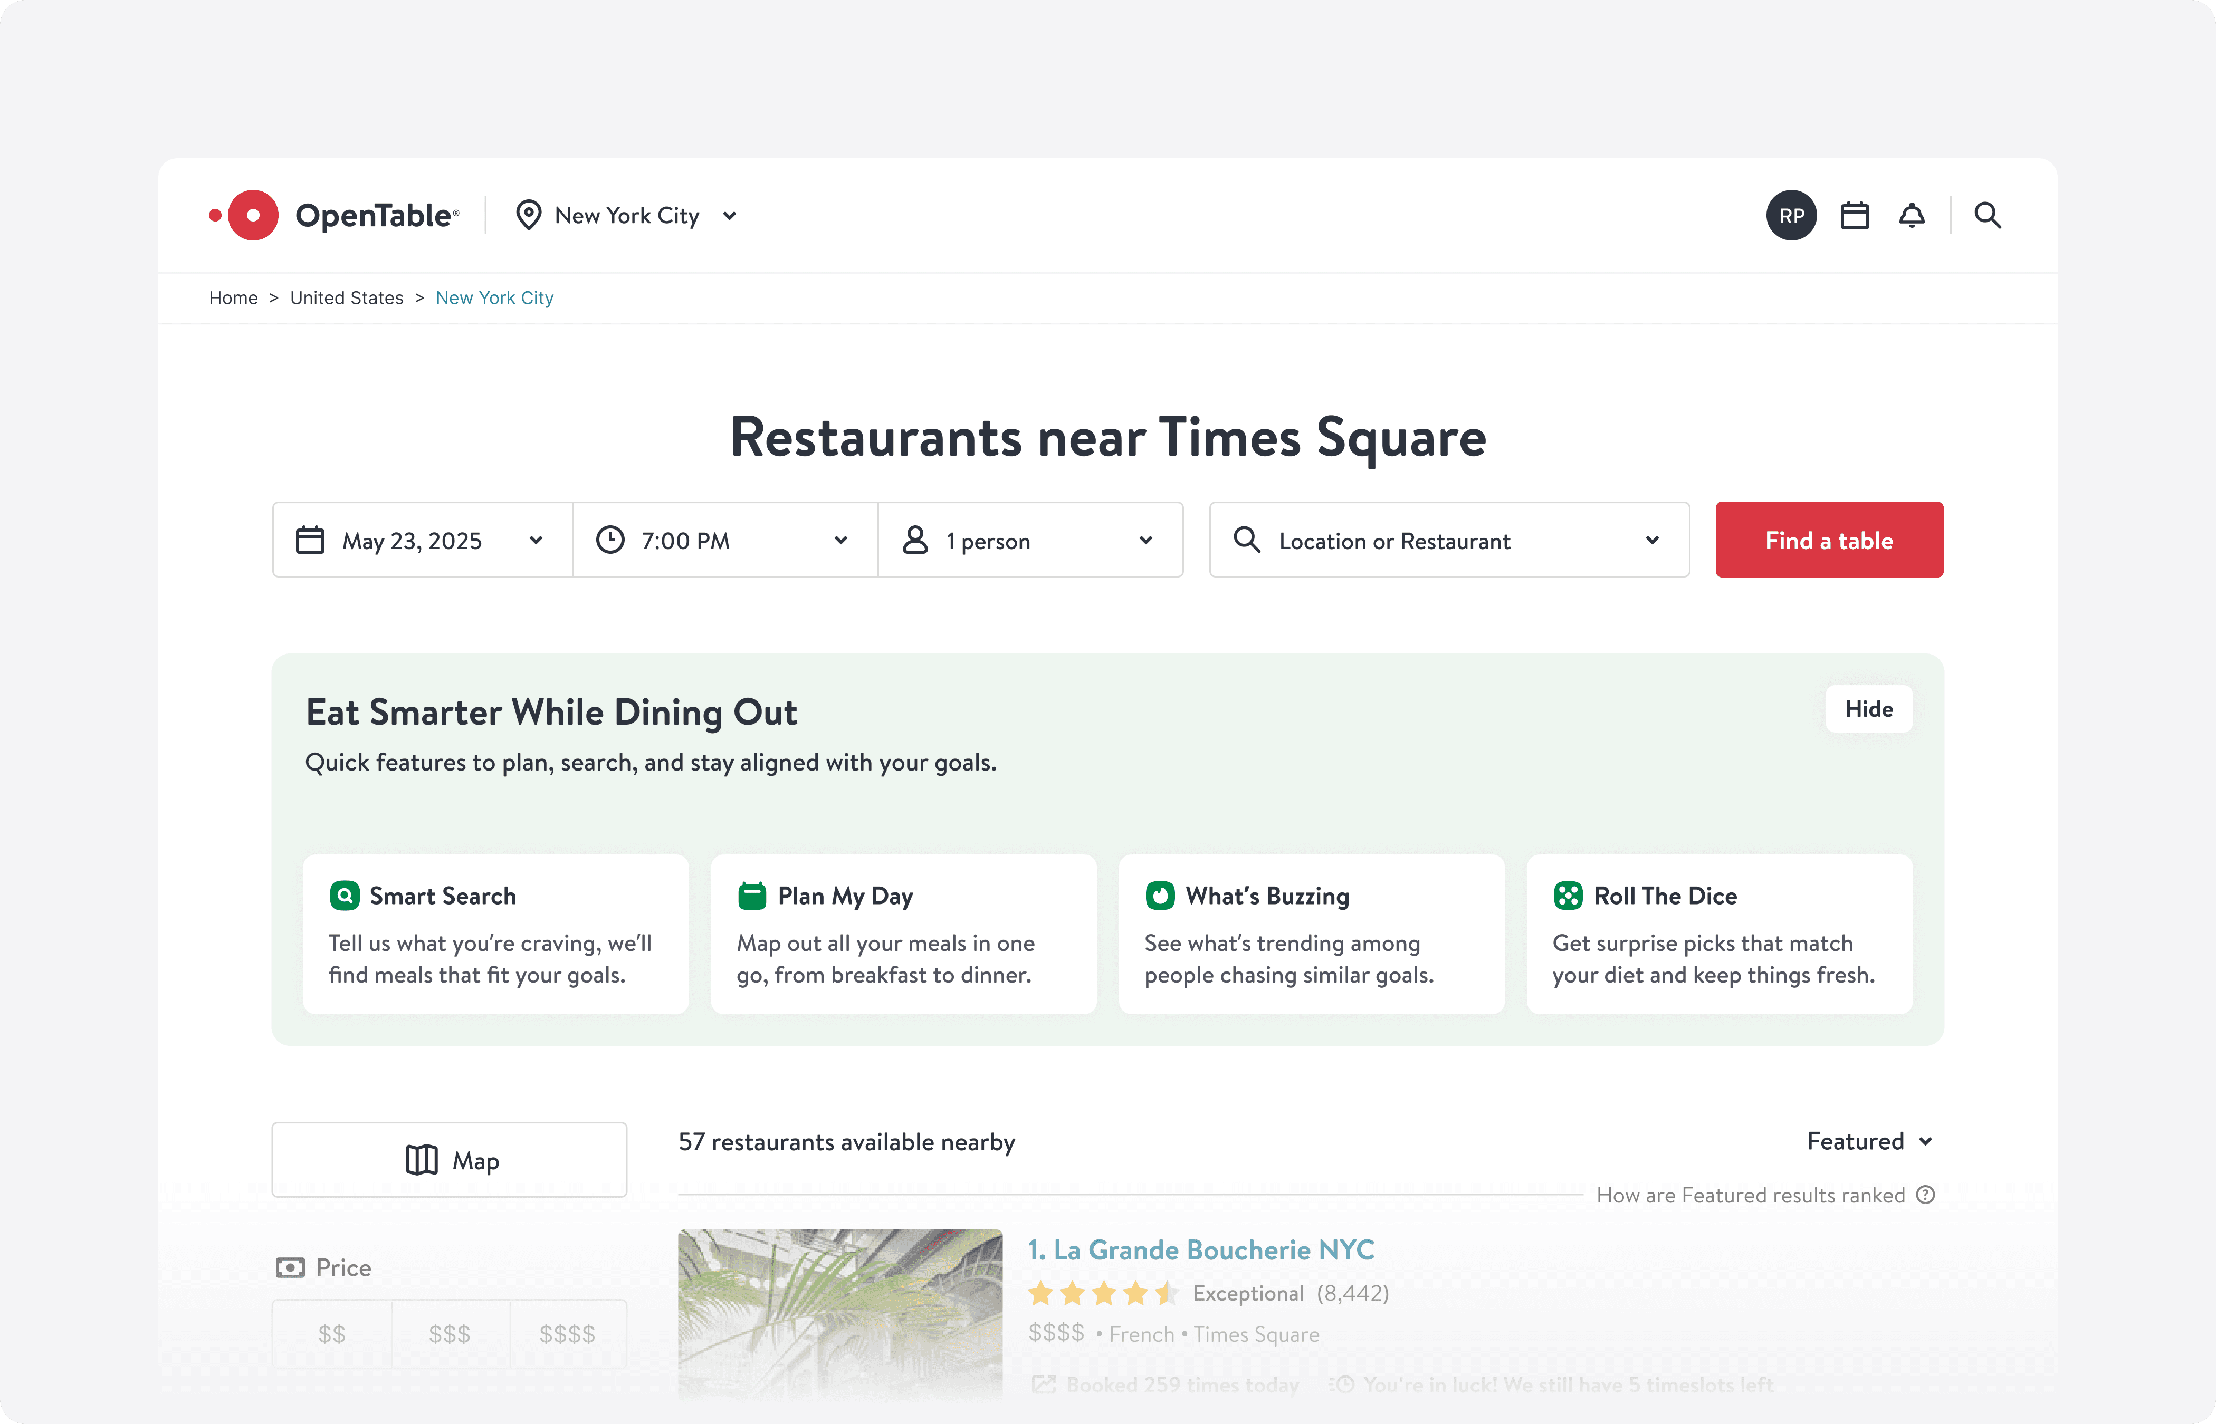2216x1424 pixels.
Task: Expand the Featured sort dropdown
Action: coord(1868,1141)
